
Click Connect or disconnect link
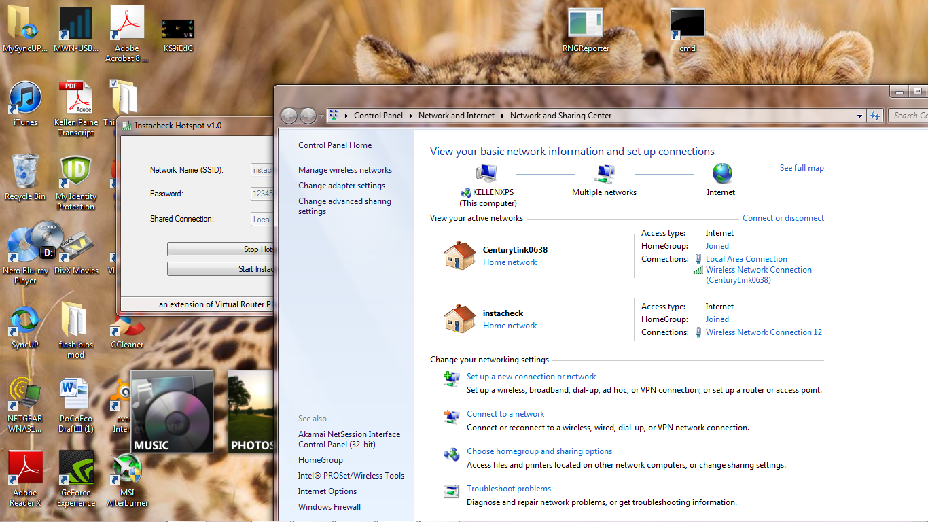pyautogui.click(x=783, y=218)
